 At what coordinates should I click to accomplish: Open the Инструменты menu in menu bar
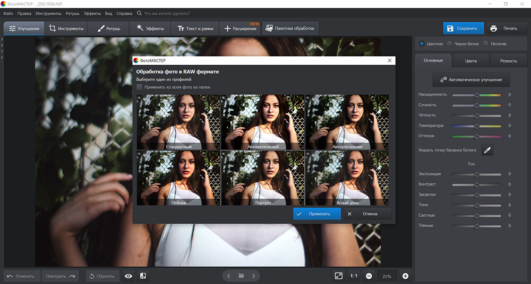tap(48, 14)
